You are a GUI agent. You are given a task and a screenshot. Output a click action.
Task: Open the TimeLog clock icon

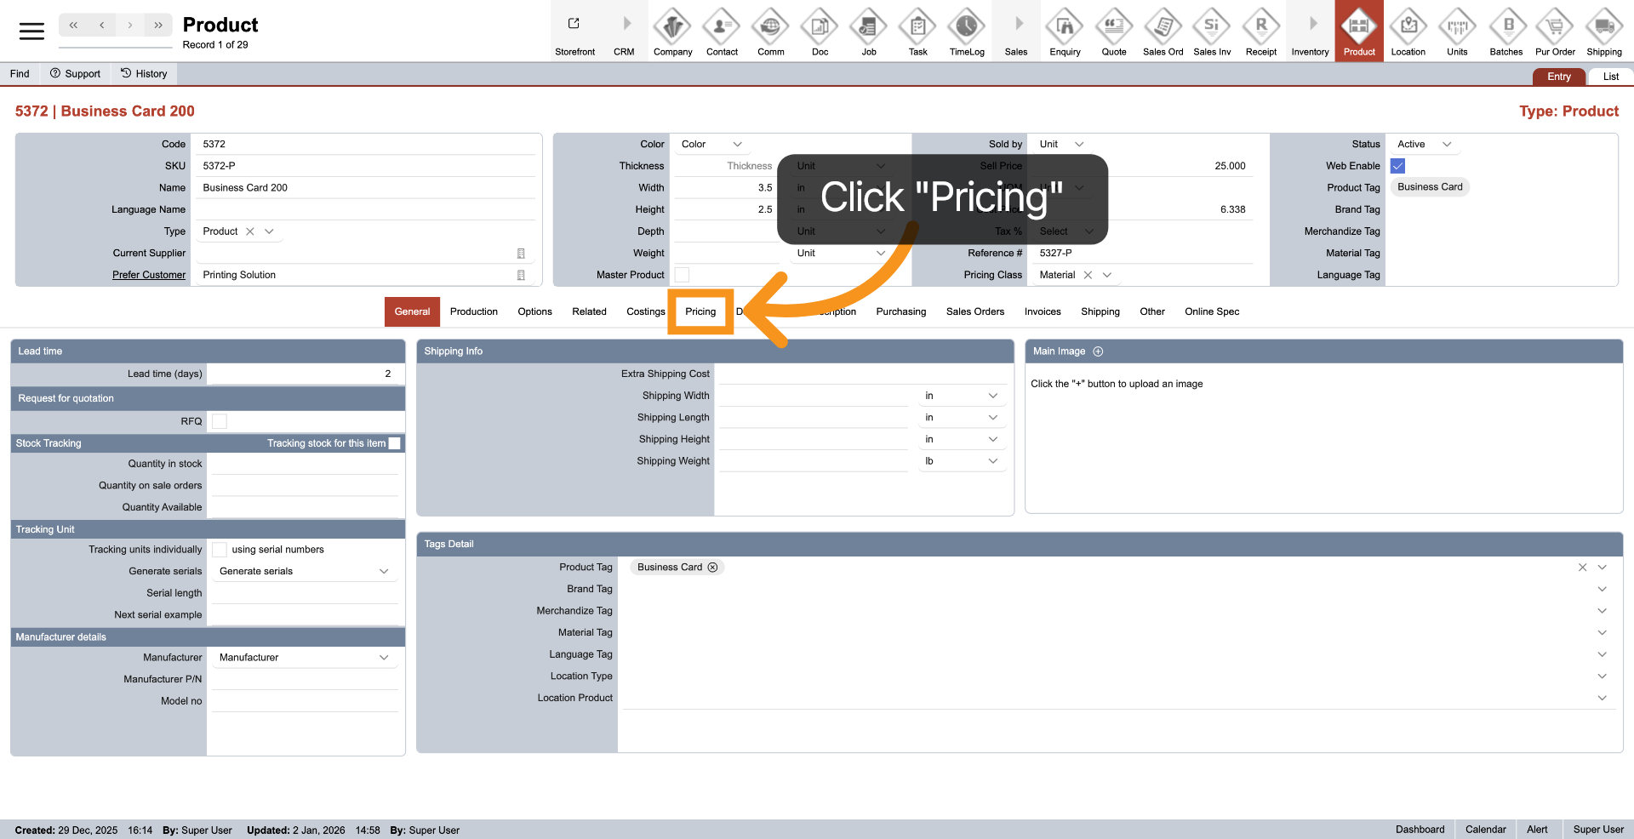pos(966,28)
